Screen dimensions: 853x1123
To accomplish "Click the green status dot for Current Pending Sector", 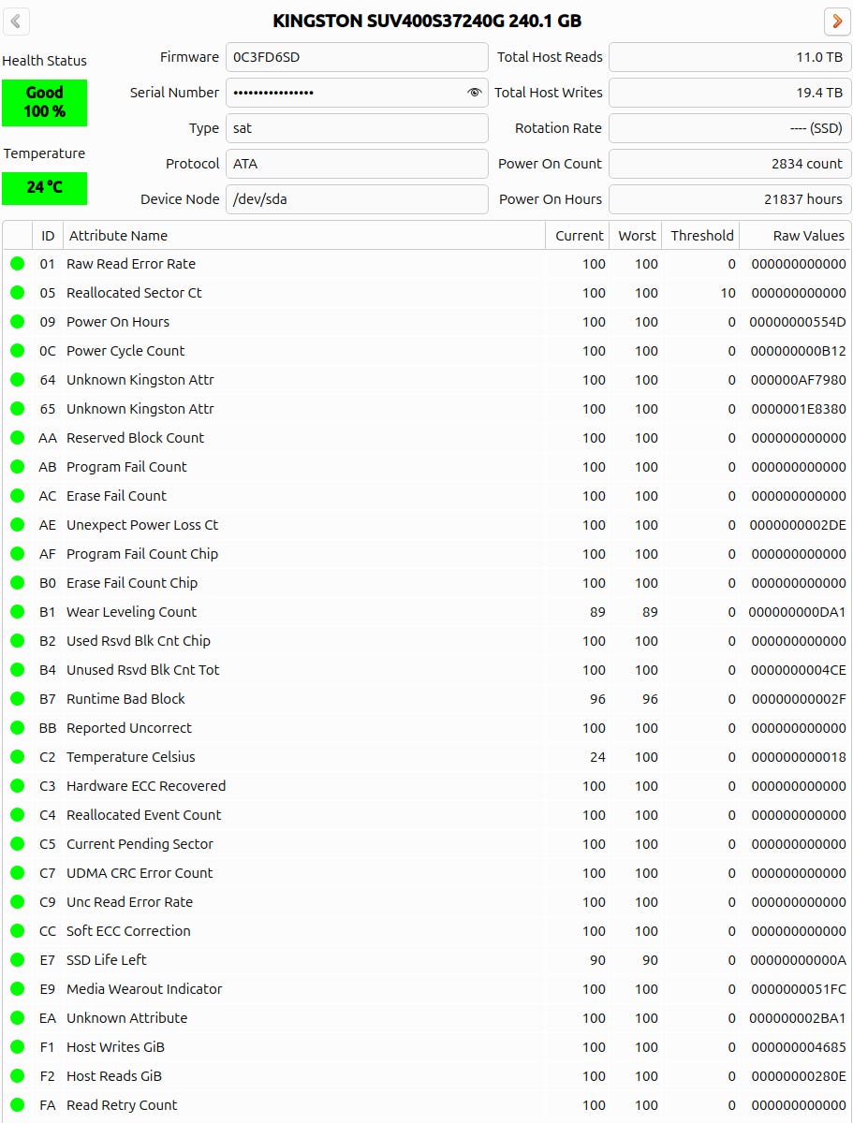I will pyautogui.click(x=17, y=844).
